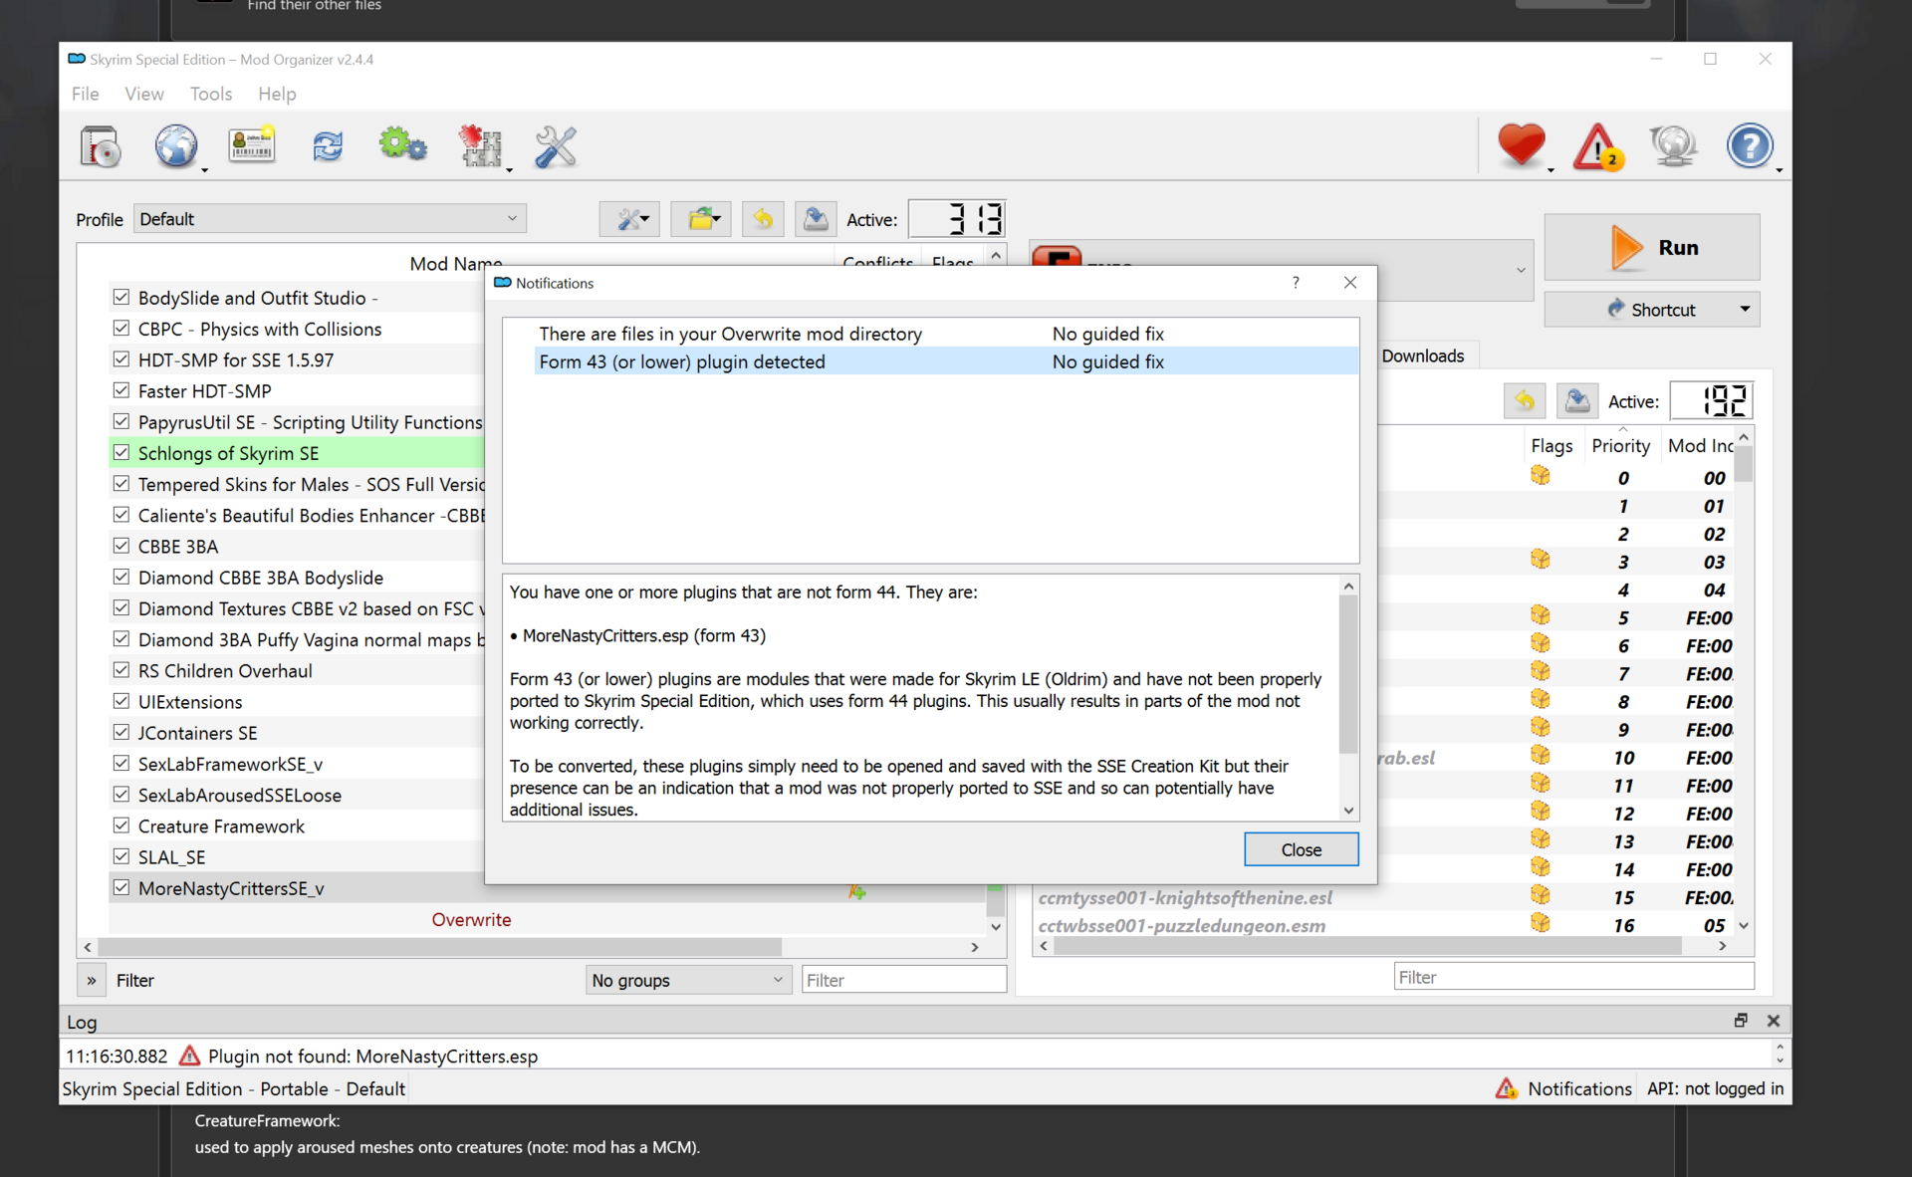This screenshot has height=1177, width=1912.
Task: Select ccmtysse001-knightsofthenine.esl plugin
Action: tap(1185, 897)
